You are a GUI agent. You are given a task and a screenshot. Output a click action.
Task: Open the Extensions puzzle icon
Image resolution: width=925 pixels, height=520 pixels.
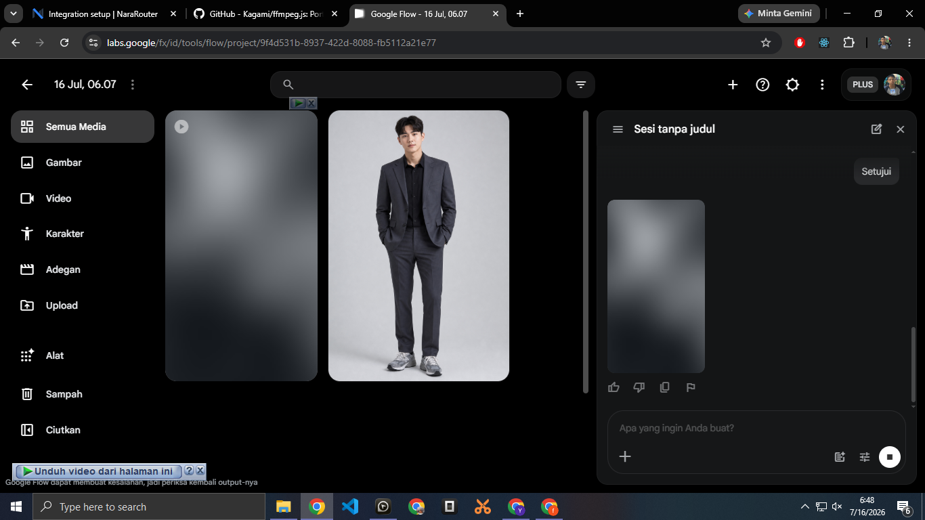[848, 43]
